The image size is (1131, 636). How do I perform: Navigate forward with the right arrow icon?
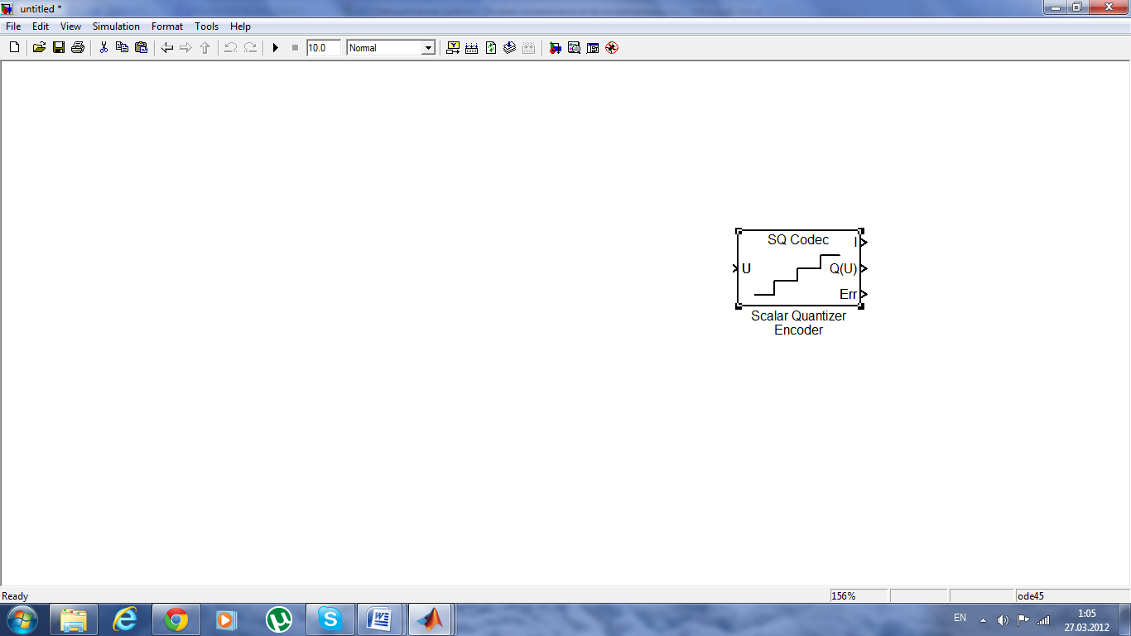[185, 48]
